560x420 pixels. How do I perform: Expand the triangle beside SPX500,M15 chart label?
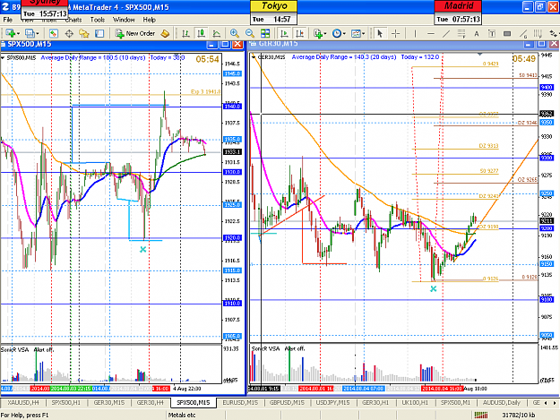pyautogui.click(x=3, y=58)
